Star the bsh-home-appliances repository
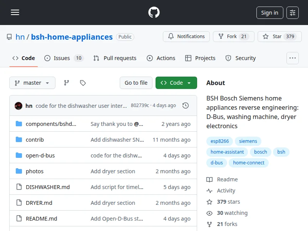This screenshot has width=308, height=231. click(x=277, y=37)
